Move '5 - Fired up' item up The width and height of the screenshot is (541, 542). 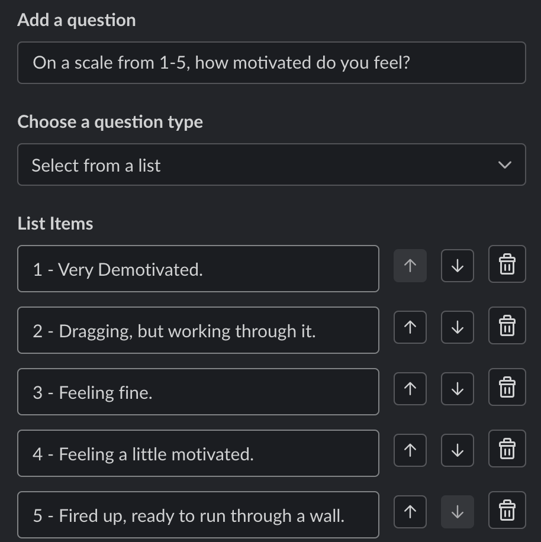pos(410,512)
